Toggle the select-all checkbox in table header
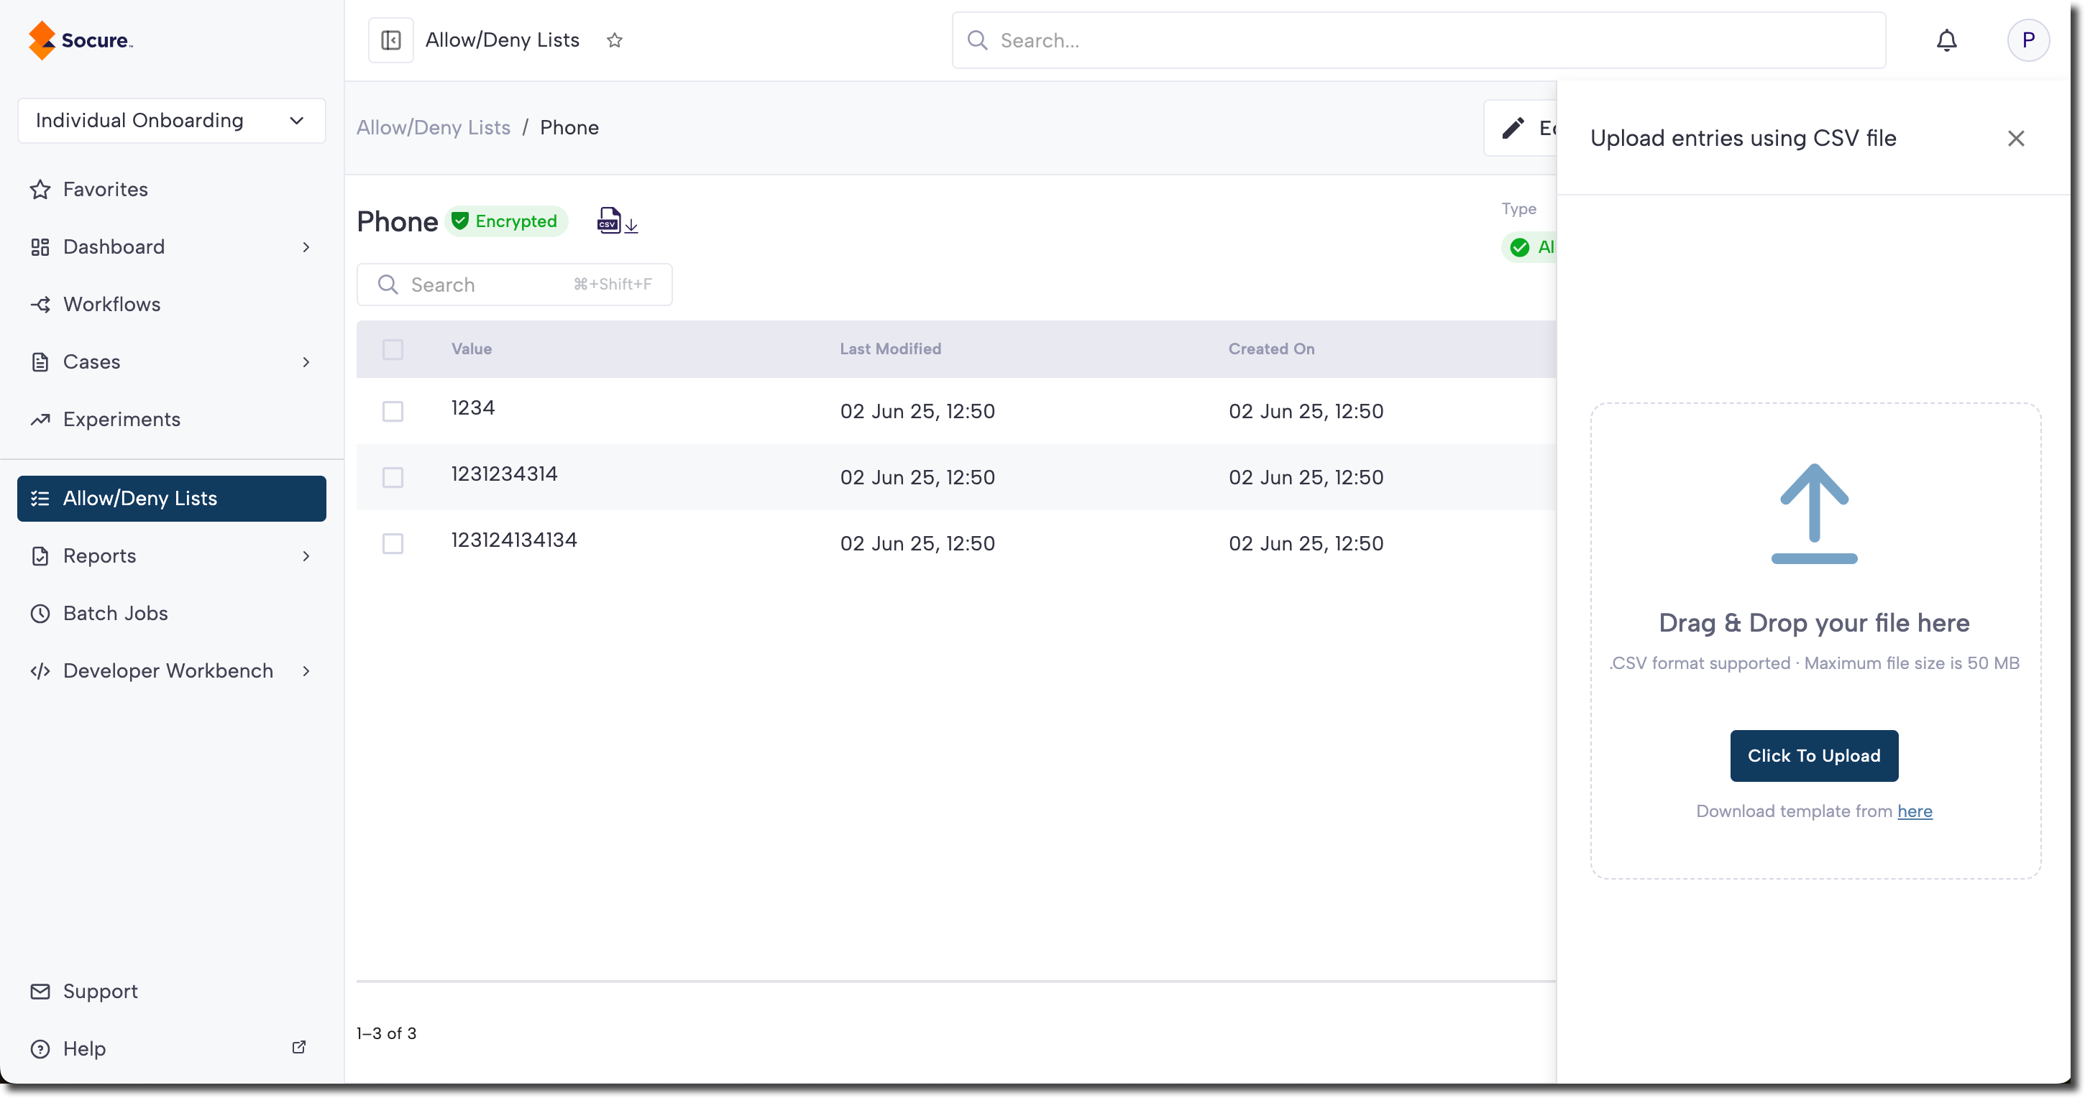This screenshot has width=2085, height=1098. (393, 349)
